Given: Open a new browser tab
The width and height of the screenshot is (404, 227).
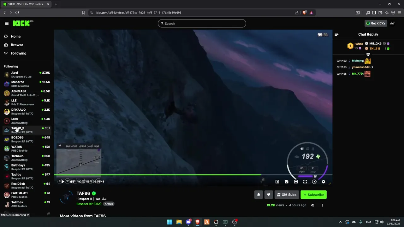Looking at the screenshot, I should point(56,4).
